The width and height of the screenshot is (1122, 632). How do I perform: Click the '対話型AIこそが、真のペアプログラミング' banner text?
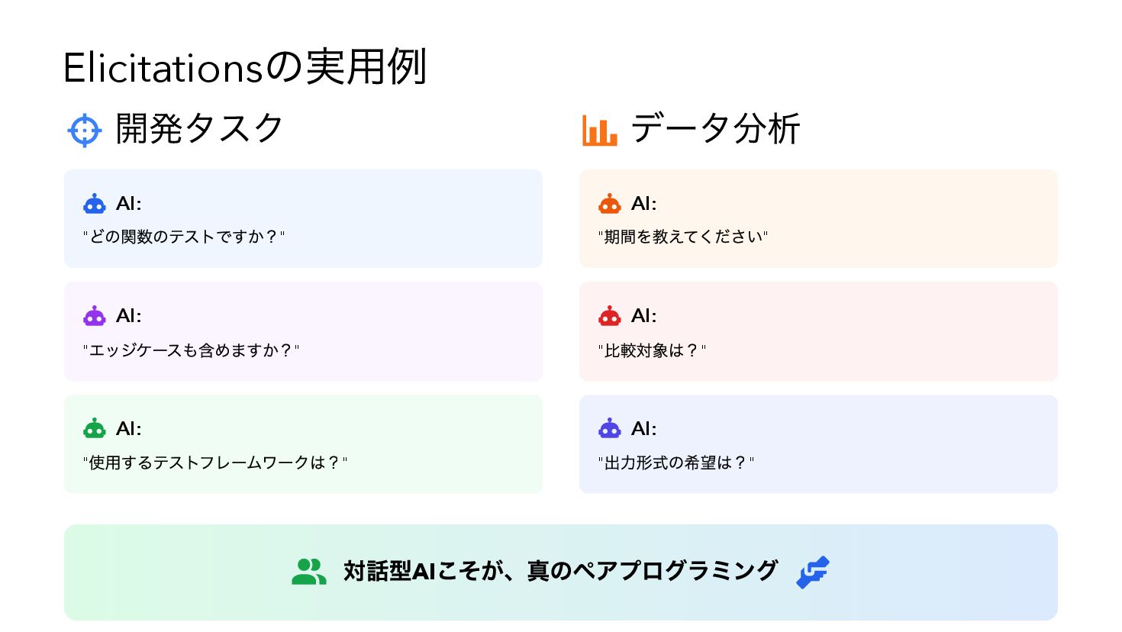point(560,571)
